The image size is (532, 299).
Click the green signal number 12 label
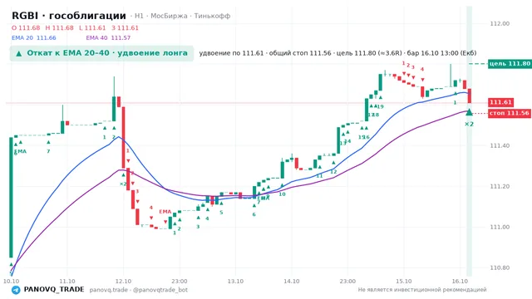click(333, 172)
